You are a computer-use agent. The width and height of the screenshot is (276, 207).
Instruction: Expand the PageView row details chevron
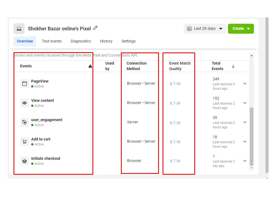coord(244,84)
